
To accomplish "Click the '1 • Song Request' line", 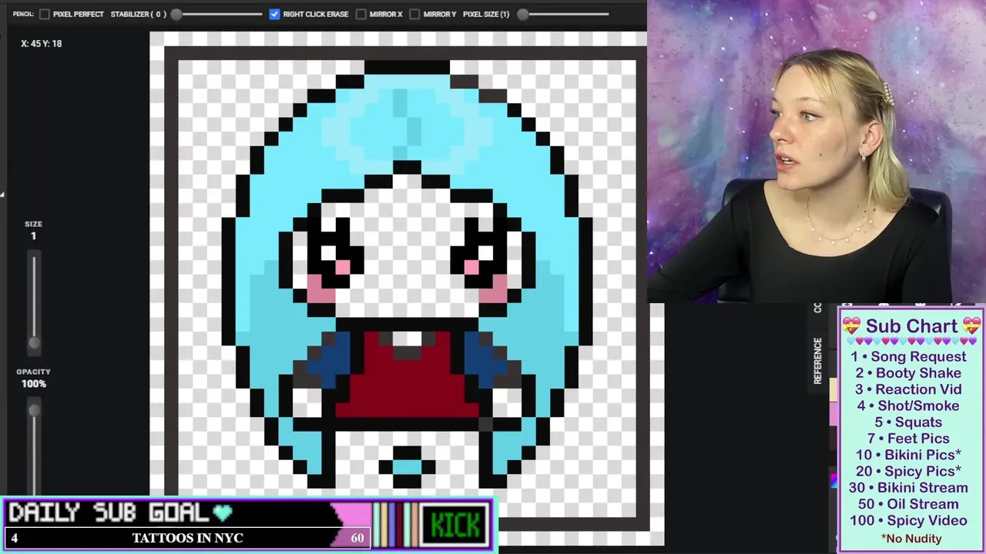I will 908,357.
